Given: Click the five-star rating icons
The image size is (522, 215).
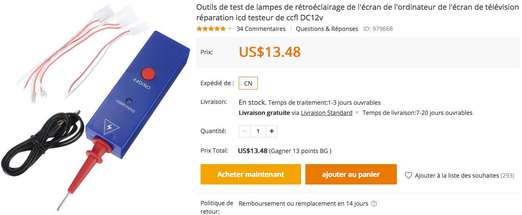Looking at the screenshot, I should tap(211, 29).
